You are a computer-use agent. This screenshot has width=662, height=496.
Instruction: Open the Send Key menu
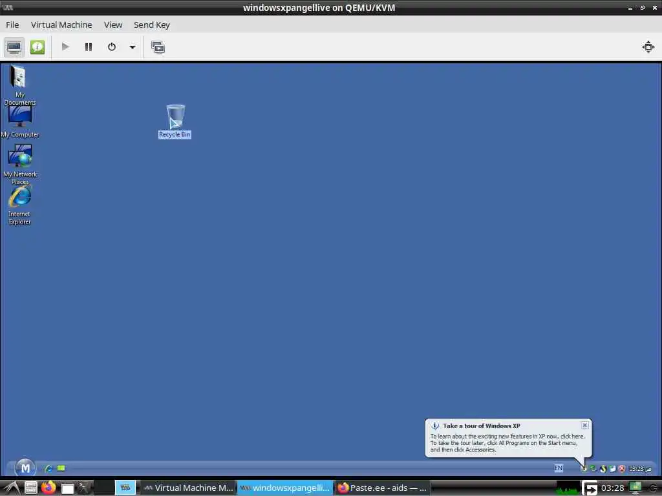coord(151,25)
